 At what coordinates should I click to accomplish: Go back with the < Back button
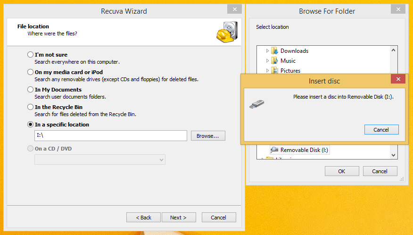coord(143,218)
